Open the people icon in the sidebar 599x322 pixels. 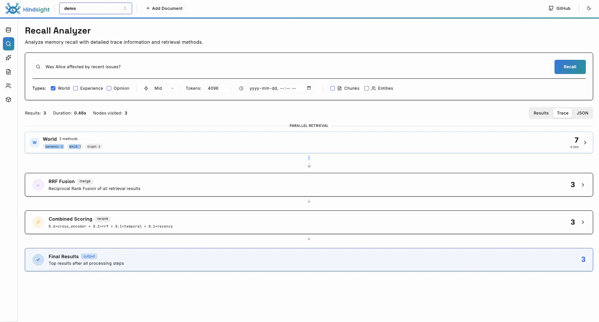click(x=8, y=86)
